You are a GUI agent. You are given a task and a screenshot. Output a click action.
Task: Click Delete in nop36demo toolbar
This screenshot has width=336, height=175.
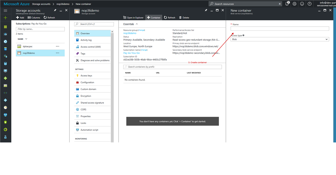coord(184,17)
